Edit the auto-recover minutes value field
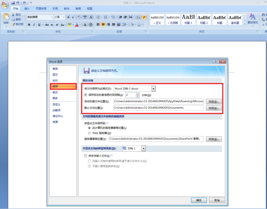The height and width of the screenshot is (209, 267). click(x=131, y=95)
